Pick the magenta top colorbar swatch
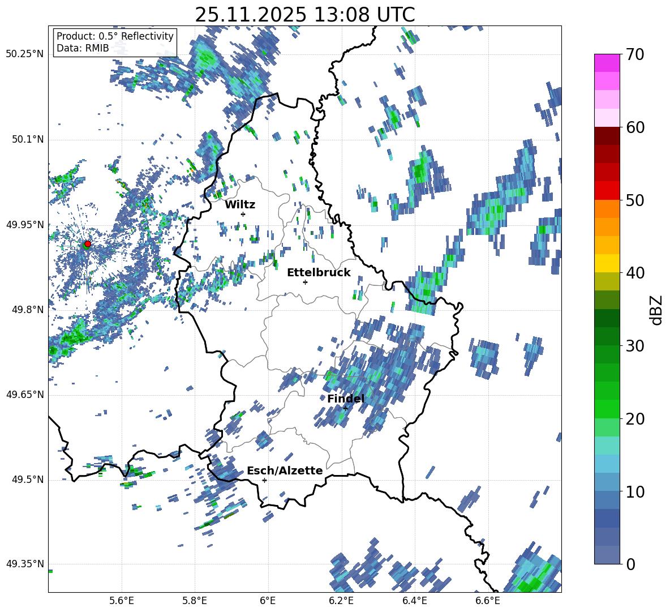670x612 pixels. [x=607, y=63]
